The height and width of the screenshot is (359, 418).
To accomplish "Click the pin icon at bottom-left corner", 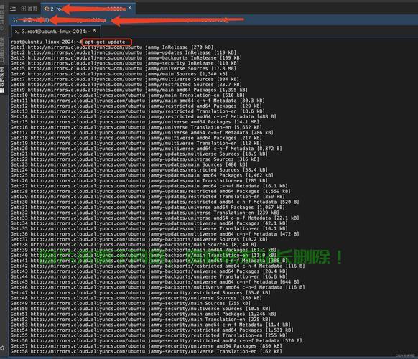I will coord(2,348).
